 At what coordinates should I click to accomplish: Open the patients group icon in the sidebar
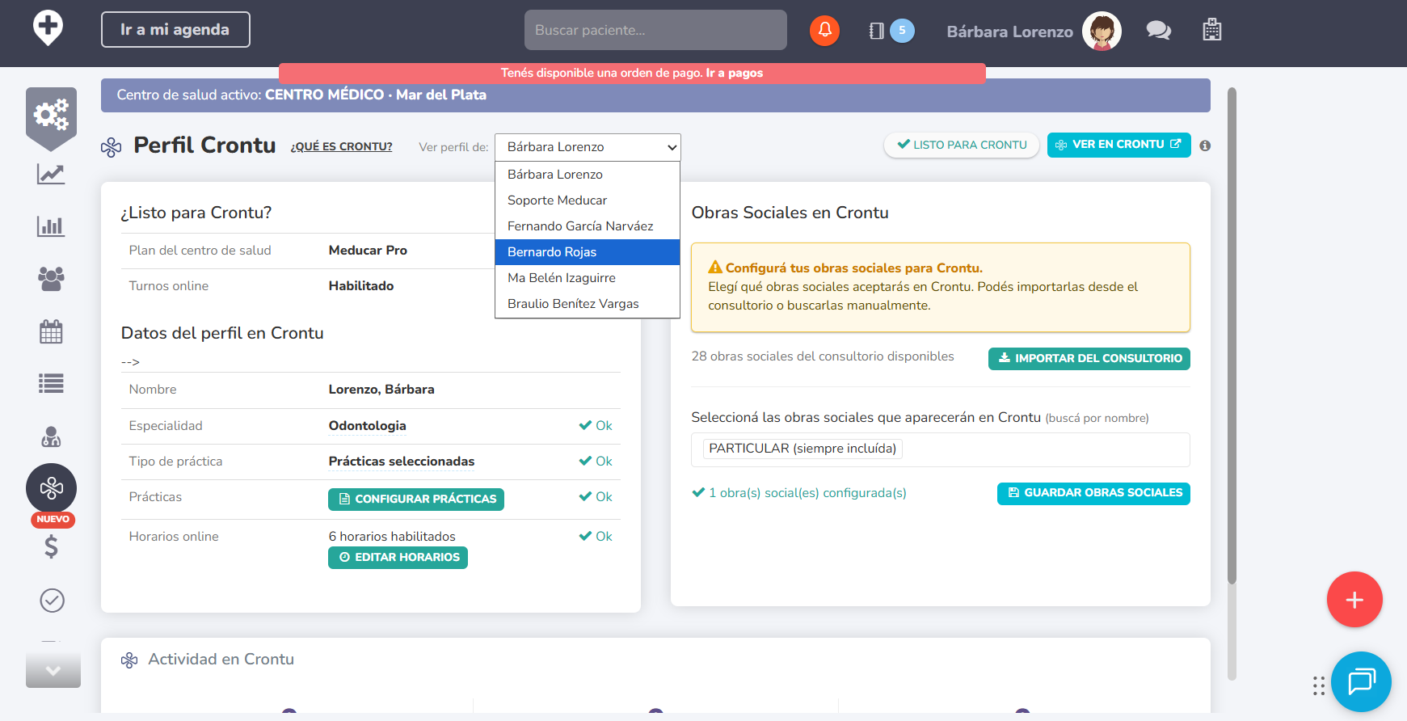[x=51, y=279]
